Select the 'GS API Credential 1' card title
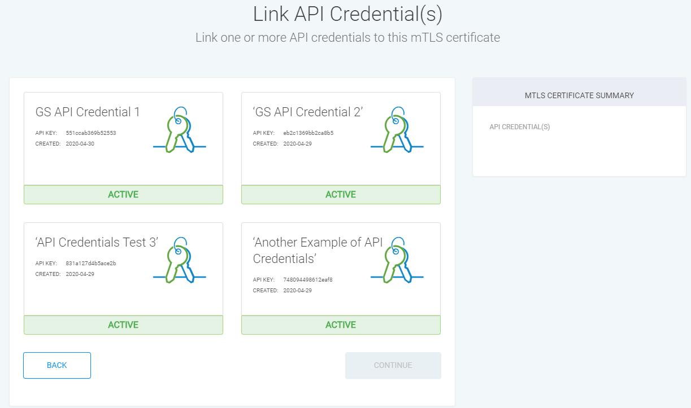691x408 pixels. point(88,112)
